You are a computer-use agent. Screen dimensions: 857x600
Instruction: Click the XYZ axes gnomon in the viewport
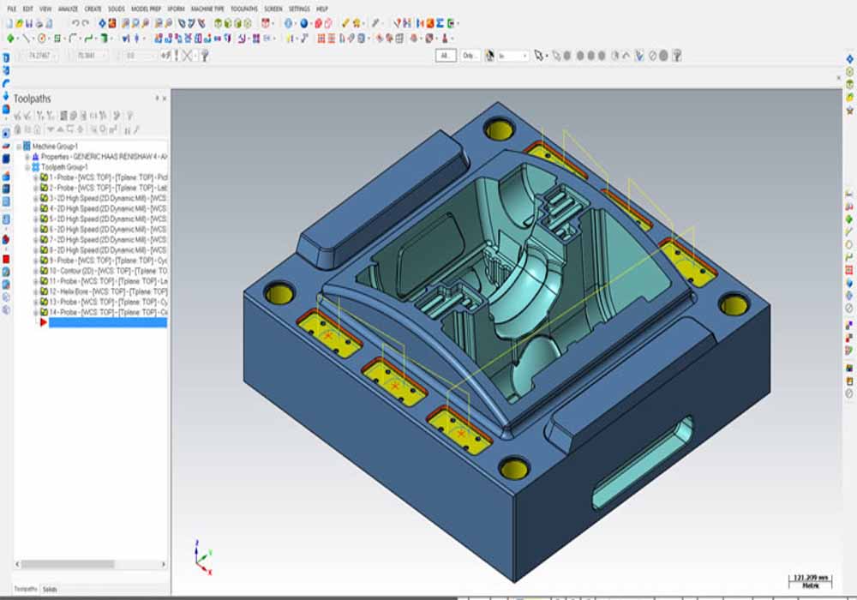tap(200, 557)
